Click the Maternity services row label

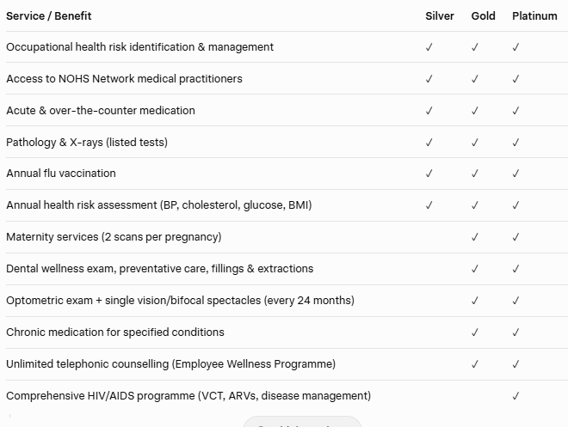tap(114, 237)
